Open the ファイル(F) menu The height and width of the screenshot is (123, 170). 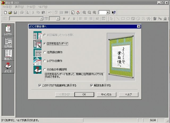pos(7,7)
